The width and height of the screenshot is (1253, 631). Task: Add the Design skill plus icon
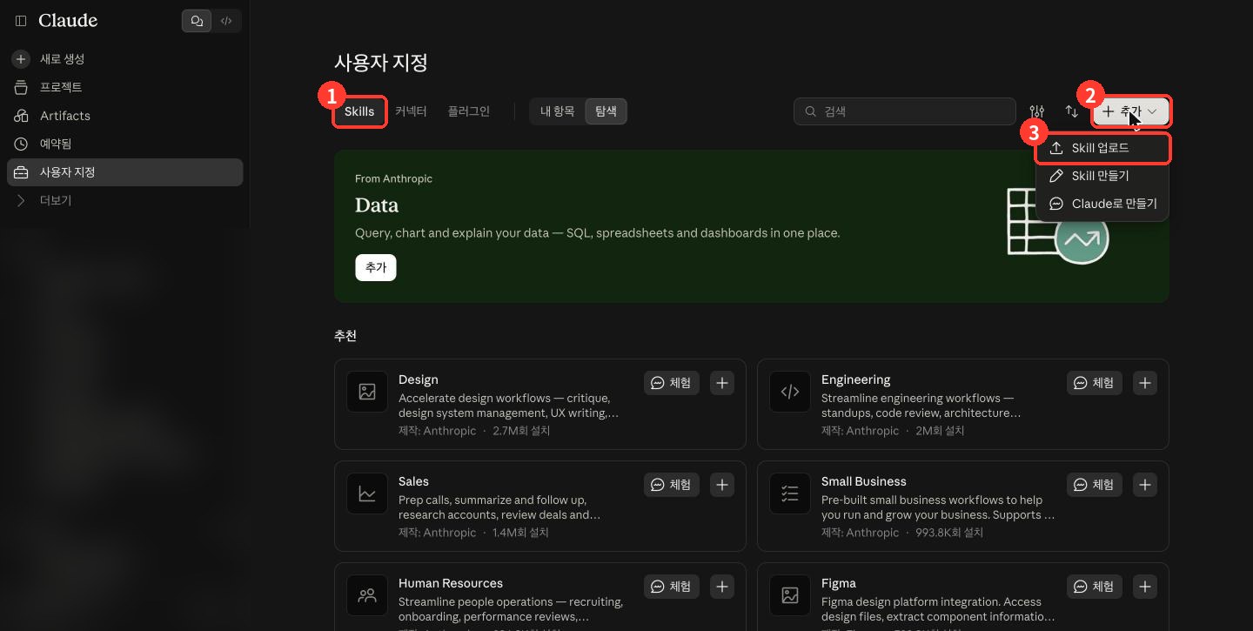click(722, 383)
